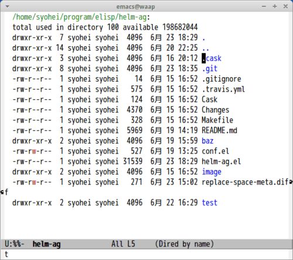Viewport: 293px width, 260px height.
Task: Click the /home/syohei/program/elisp/helm-ag directory header
Action: (80, 17)
